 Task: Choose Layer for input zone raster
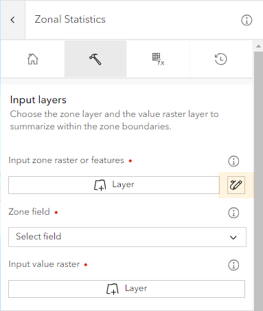(114, 185)
